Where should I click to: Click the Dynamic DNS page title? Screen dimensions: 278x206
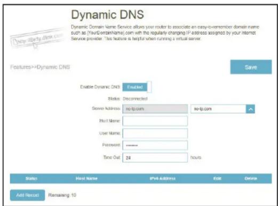tap(107, 15)
